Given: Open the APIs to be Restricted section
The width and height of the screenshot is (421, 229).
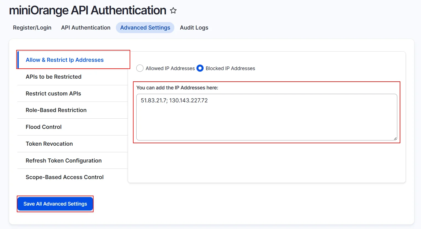Looking at the screenshot, I should 54,77.
